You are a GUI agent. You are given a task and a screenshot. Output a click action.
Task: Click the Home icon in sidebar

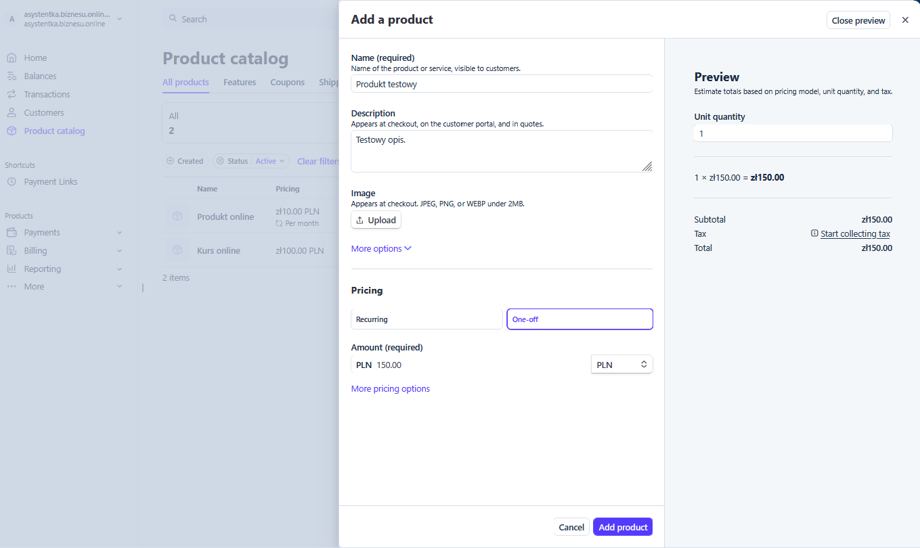pyautogui.click(x=12, y=58)
